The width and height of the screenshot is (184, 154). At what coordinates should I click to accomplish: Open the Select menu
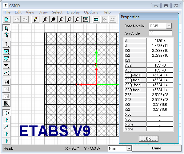(x=57, y=12)
